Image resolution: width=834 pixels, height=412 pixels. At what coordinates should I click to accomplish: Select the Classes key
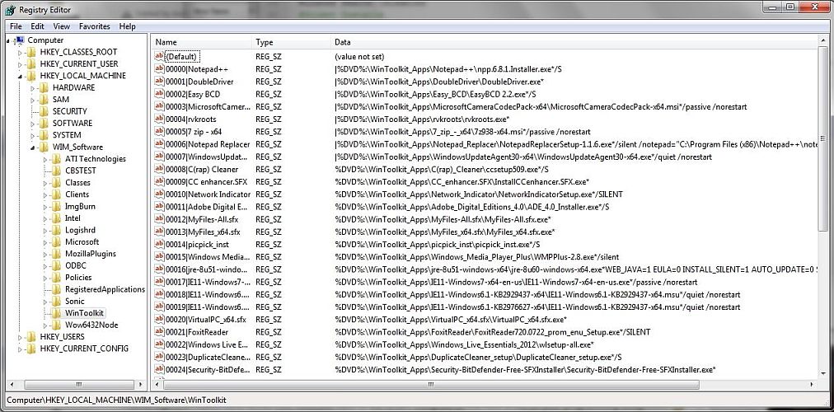(x=77, y=182)
